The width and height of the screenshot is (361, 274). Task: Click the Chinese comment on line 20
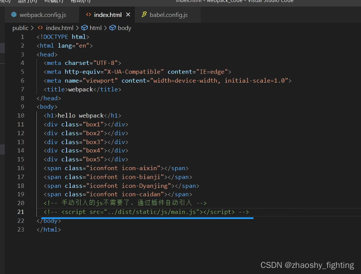pyautogui.click(x=125, y=203)
